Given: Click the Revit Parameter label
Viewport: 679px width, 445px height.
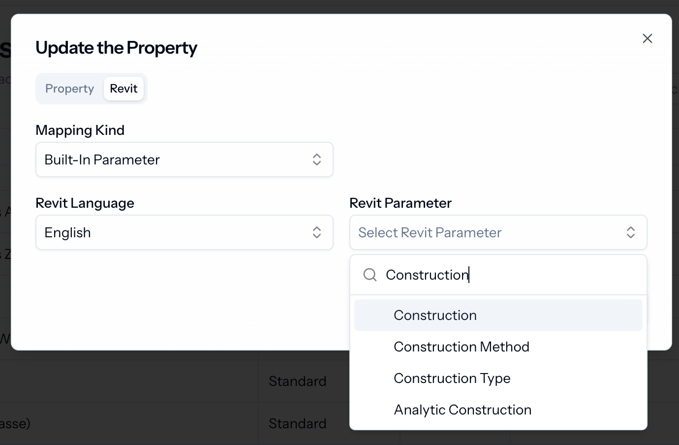Looking at the screenshot, I should (401, 203).
